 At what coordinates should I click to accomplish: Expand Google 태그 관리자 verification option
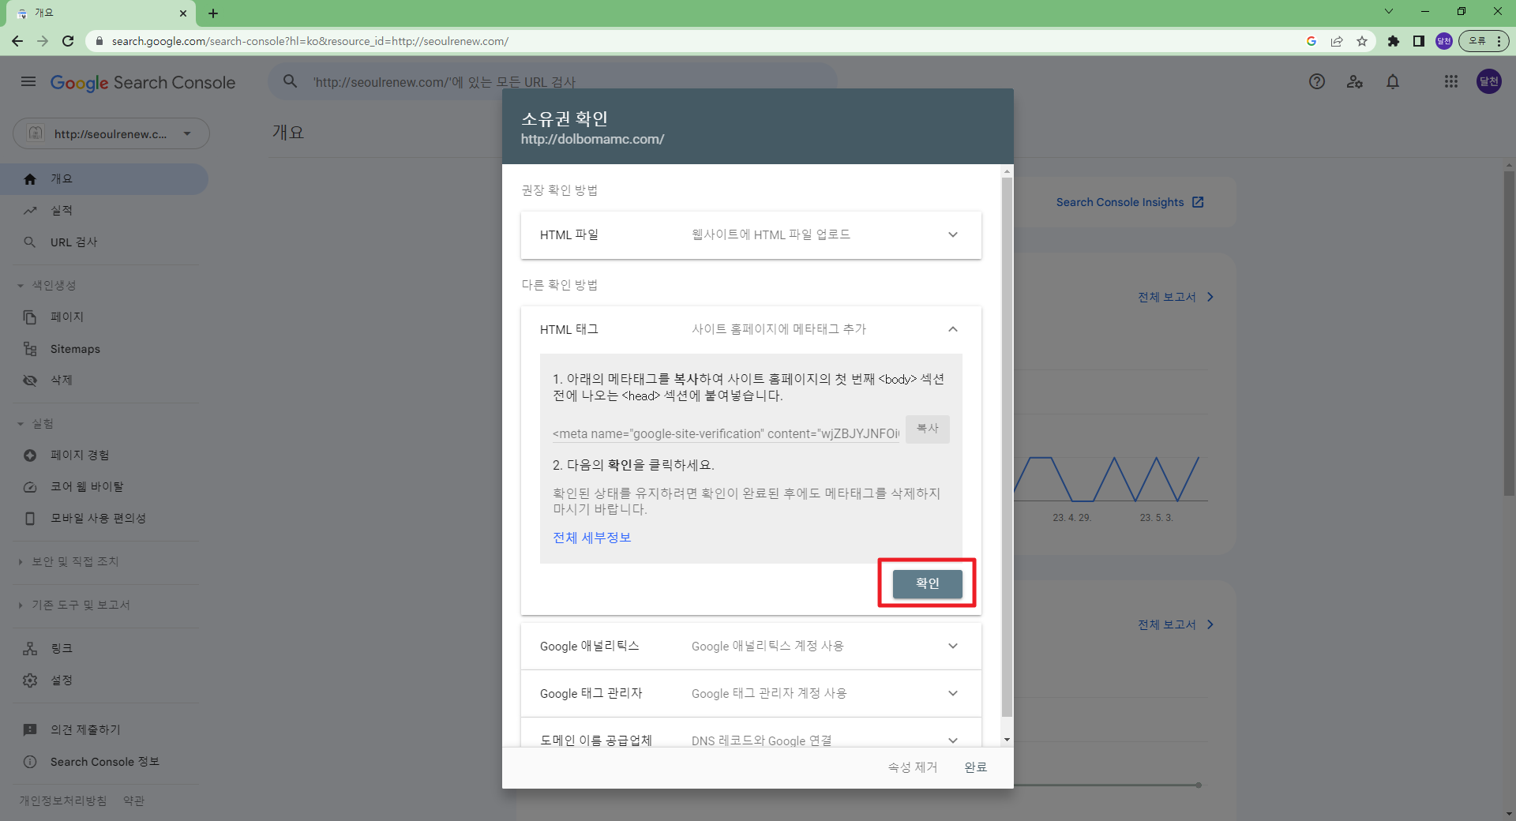(952, 693)
